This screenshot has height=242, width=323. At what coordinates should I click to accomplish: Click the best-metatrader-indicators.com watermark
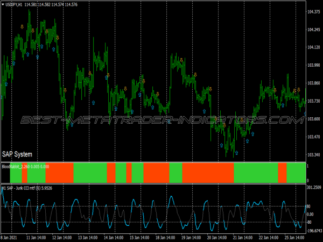click(x=161, y=119)
